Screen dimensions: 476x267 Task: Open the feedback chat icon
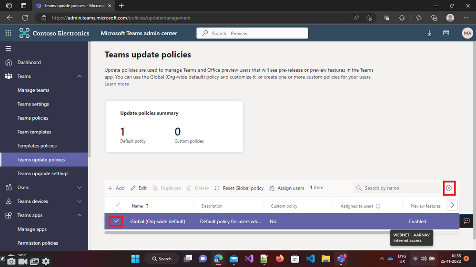(466, 221)
